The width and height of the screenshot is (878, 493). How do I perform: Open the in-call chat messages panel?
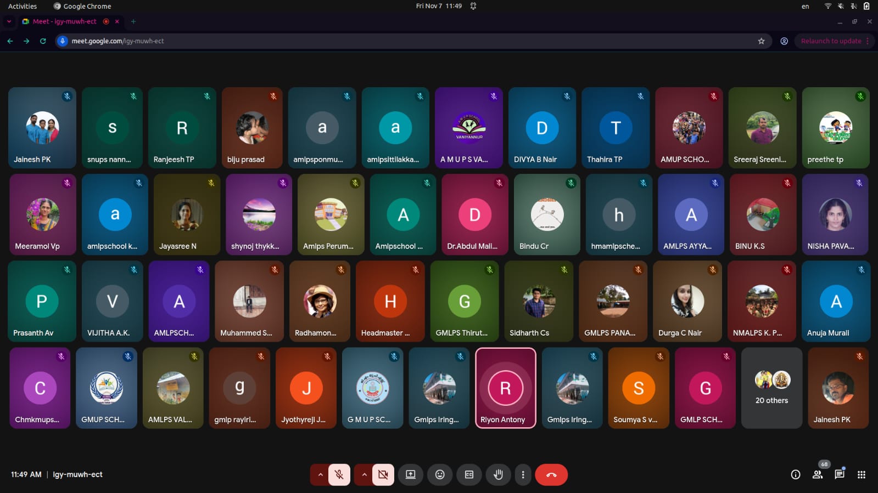[x=840, y=475]
